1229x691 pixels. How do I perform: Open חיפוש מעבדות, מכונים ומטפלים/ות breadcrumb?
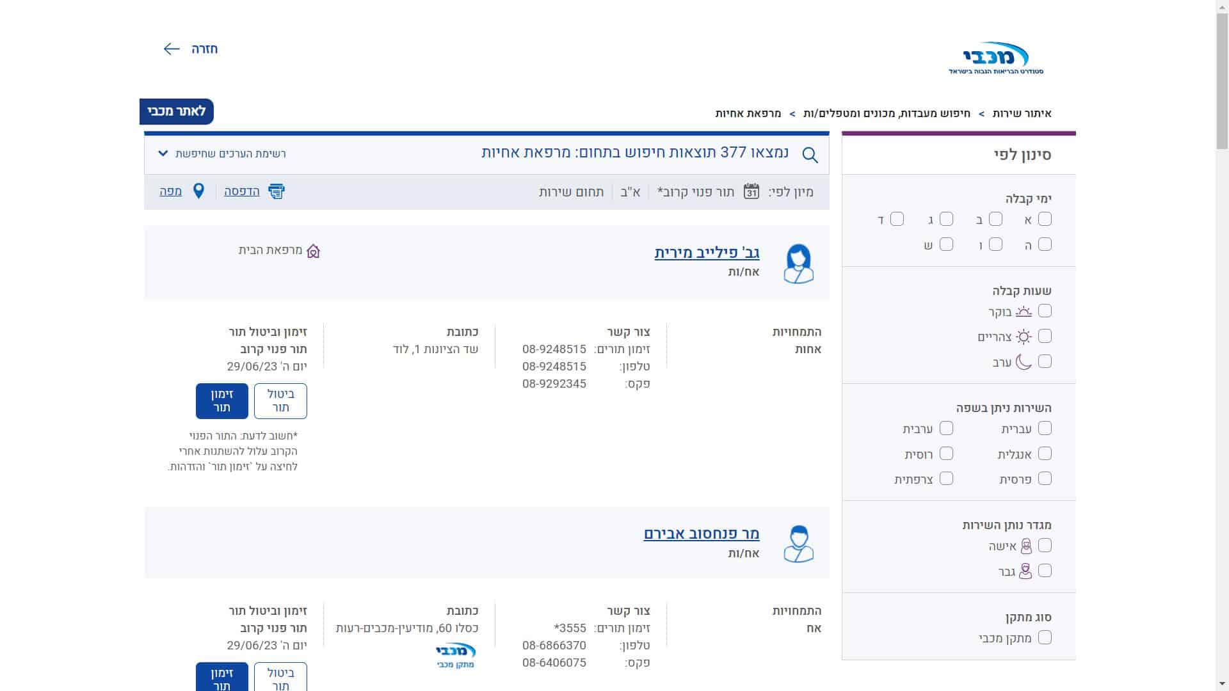tap(887, 114)
